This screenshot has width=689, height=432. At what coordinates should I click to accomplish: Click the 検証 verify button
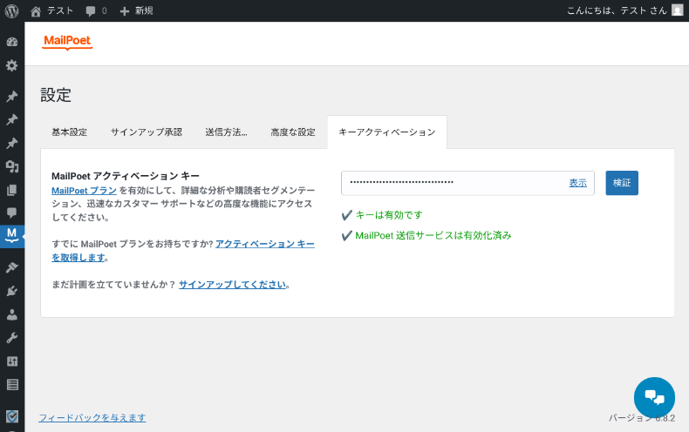622,183
